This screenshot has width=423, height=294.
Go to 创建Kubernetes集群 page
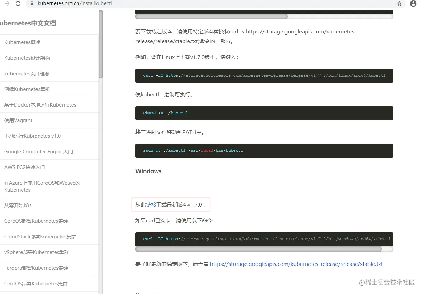point(49,89)
